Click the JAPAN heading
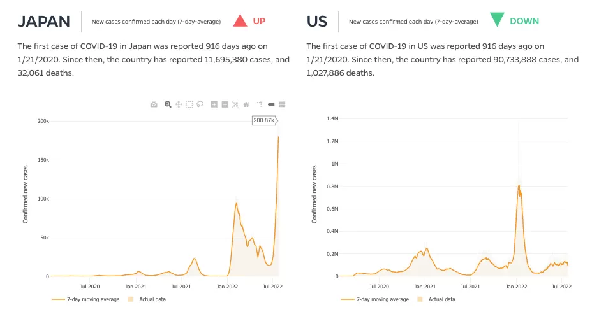 (44, 22)
